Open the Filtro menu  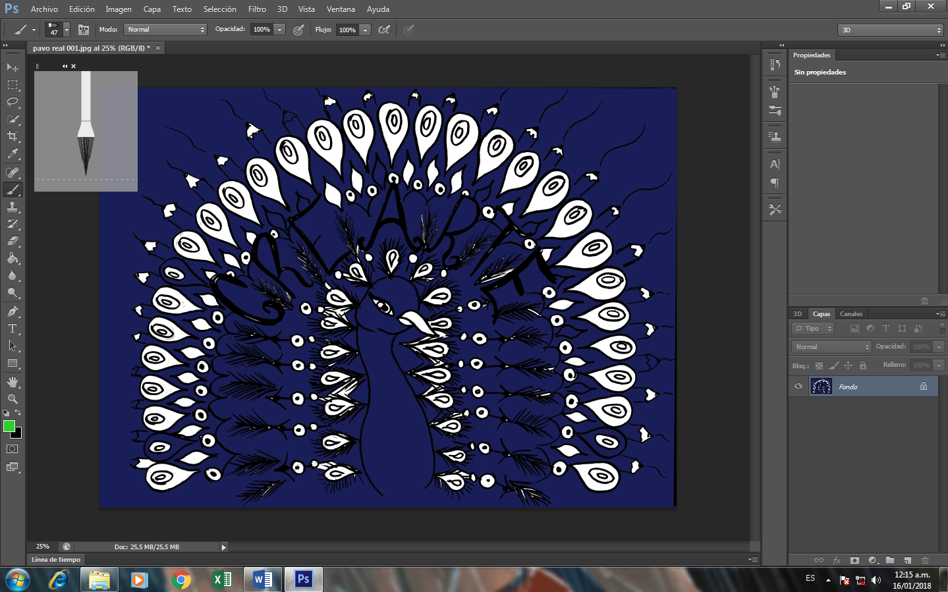click(257, 9)
